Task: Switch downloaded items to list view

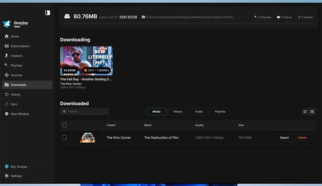Action: (x=312, y=112)
